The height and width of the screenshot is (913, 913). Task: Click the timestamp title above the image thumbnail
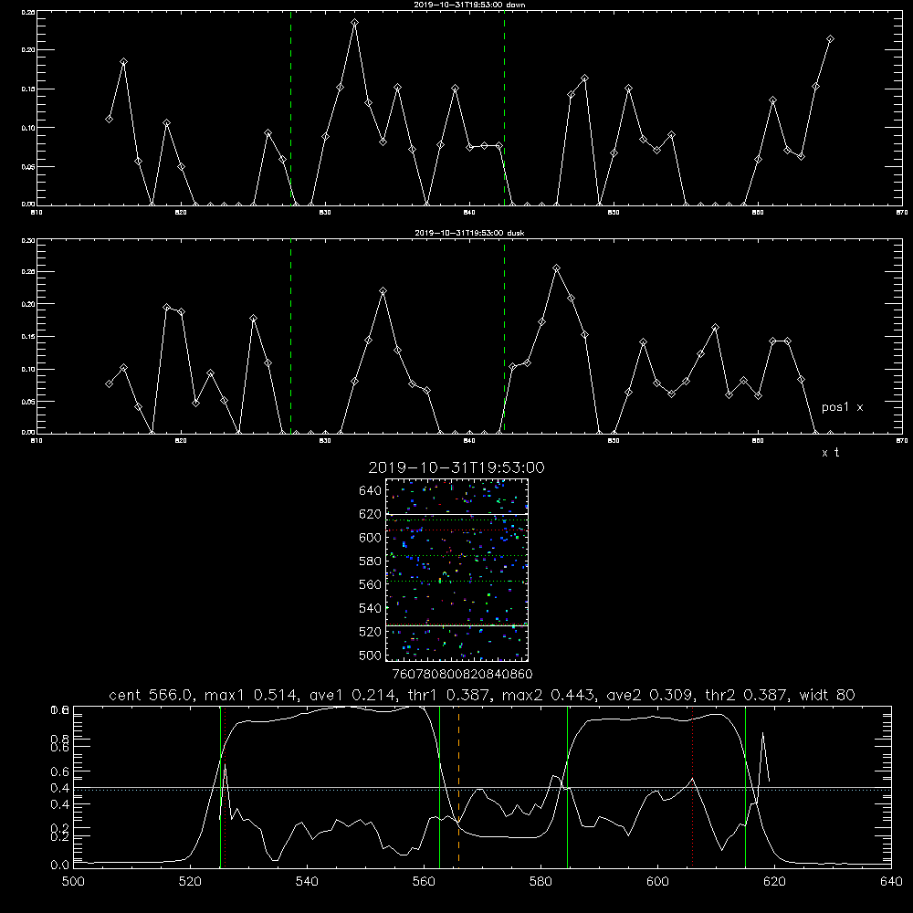(456, 467)
